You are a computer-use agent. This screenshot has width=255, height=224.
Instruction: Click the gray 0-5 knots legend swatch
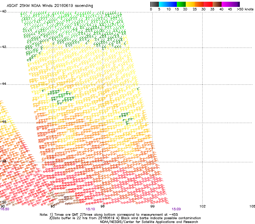(154, 4)
